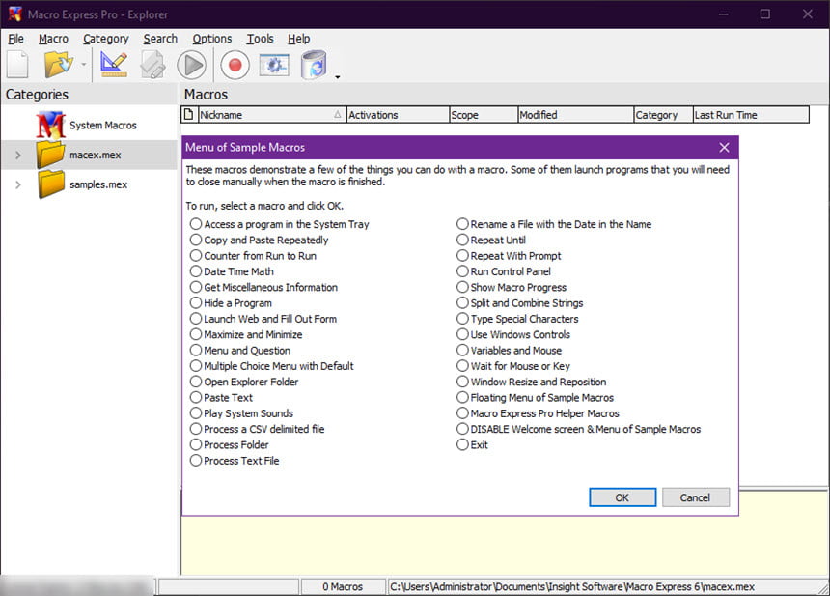The width and height of the screenshot is (830, 596).
Task: Click the macex.mex folder icon
Action: tap(51, 155)
